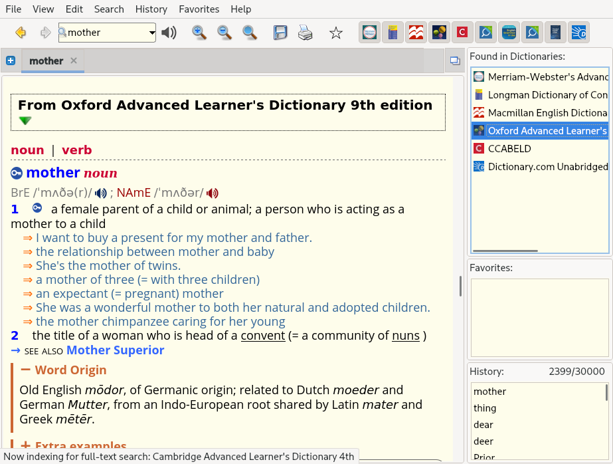The height and width of the screenshot is (464, 613).
Task: Go back with the yellow left arrow
Action: (21, 33)
